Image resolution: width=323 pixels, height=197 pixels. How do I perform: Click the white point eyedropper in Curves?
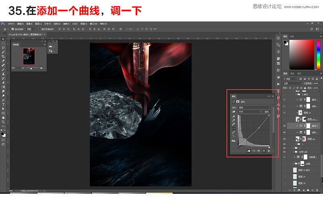pos(233,124)
